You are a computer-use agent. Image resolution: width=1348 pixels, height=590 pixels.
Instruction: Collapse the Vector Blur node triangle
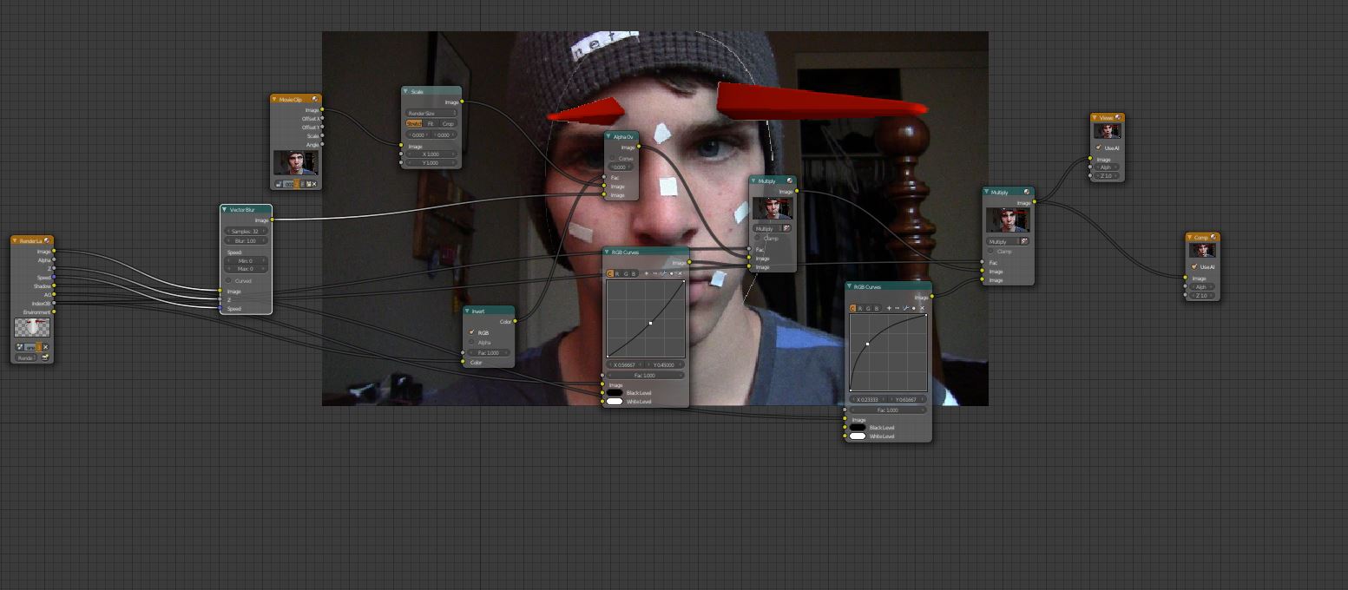[x=224, y=209]
